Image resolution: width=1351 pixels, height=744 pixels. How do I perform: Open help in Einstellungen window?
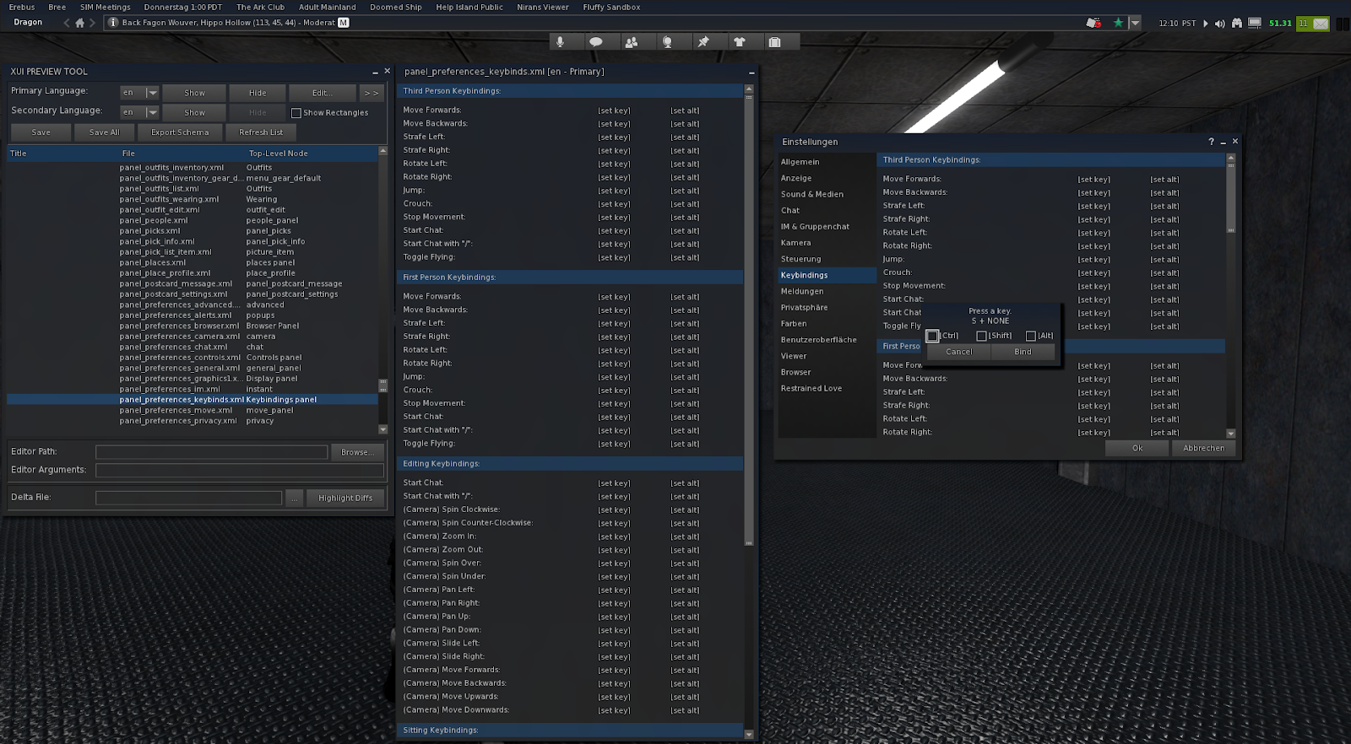coord(1211,142)
